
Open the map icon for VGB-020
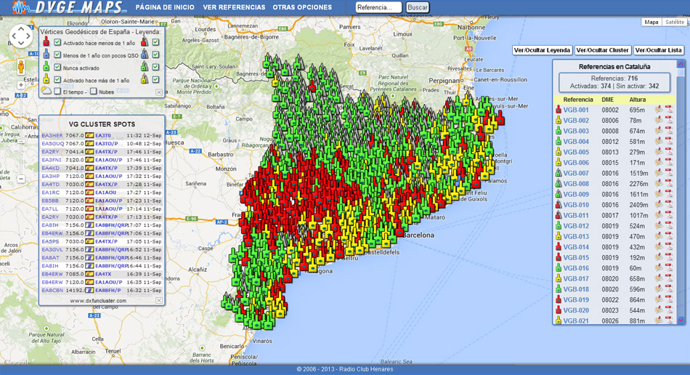click(659, 310)
